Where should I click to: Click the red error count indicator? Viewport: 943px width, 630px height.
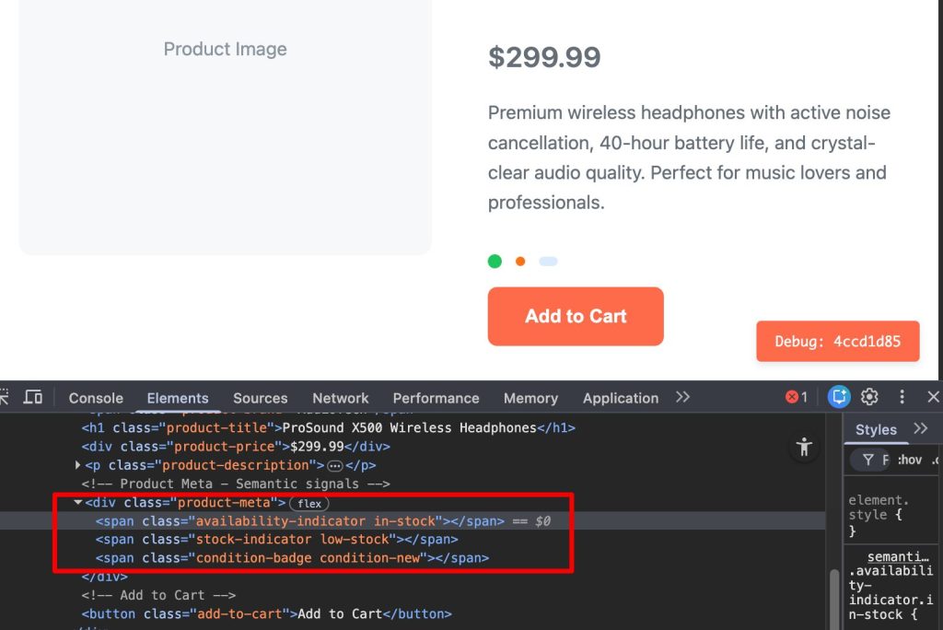(796, 397)
